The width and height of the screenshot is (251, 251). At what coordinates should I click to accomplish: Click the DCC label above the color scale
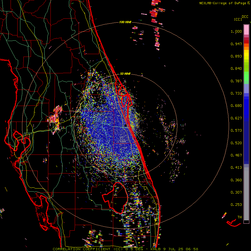pos(245,17)
